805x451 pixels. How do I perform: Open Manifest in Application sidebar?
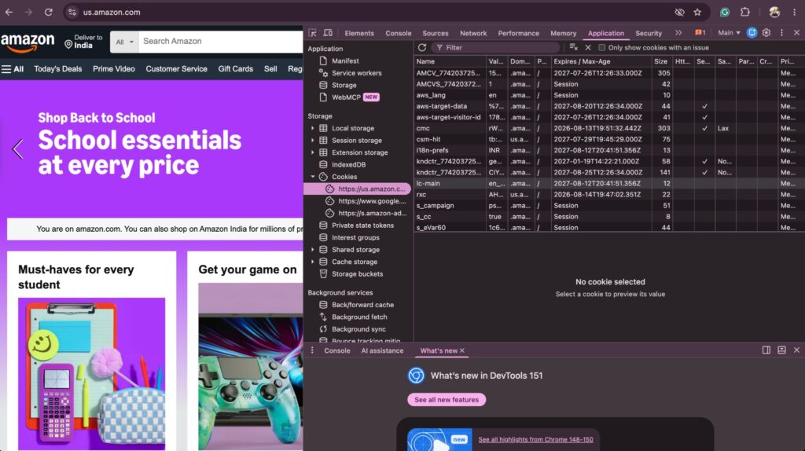tap(345, 60)
